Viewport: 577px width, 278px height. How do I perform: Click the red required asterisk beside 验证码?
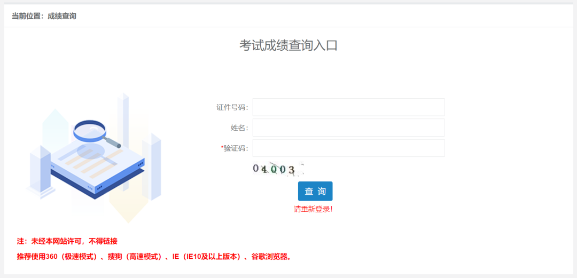point(222,148)
